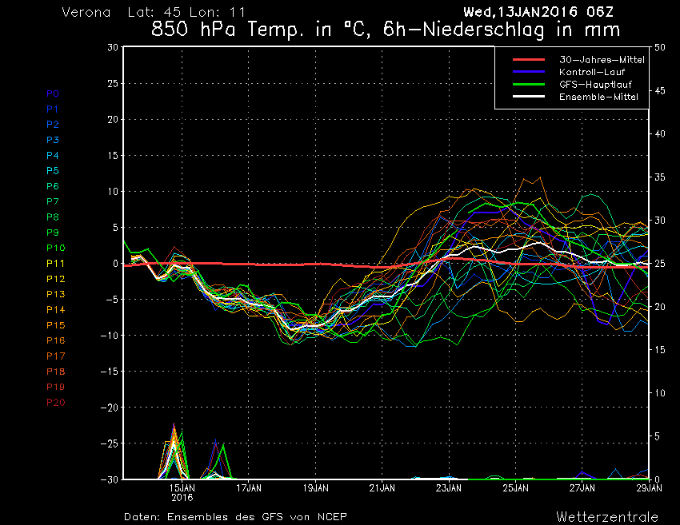Click the blue Kontroll-Lauf legend line
Screen dimensions: 680x525
coord(529,71)
